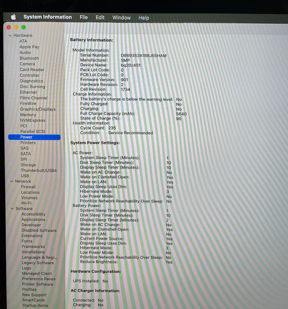
Task: Open the File menu
Action: coord(84,18)
